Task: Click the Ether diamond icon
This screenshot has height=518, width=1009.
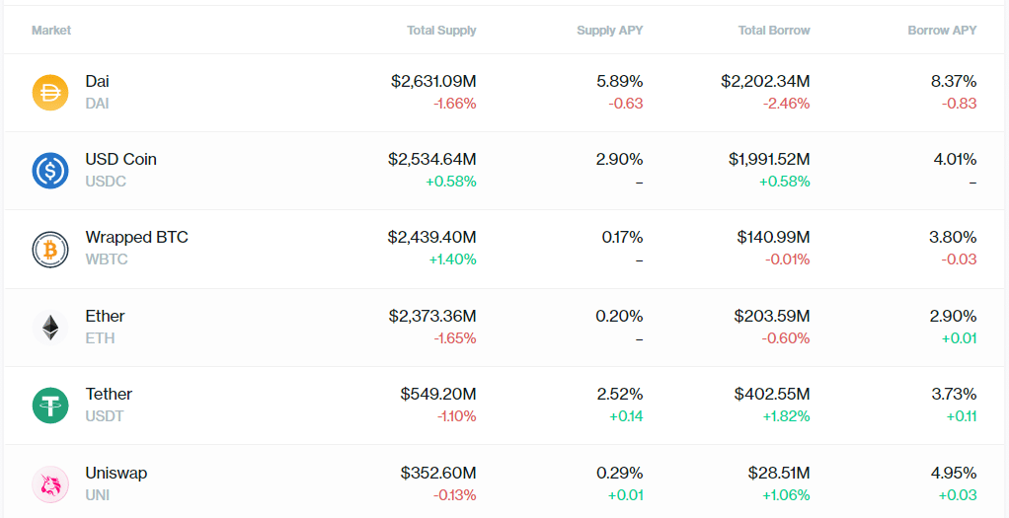Action: tap(50, 328)
